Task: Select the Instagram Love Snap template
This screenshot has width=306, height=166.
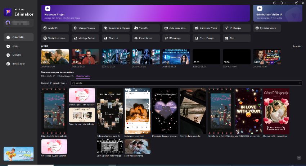Action: pyautogui.click(x=138, y=111)
